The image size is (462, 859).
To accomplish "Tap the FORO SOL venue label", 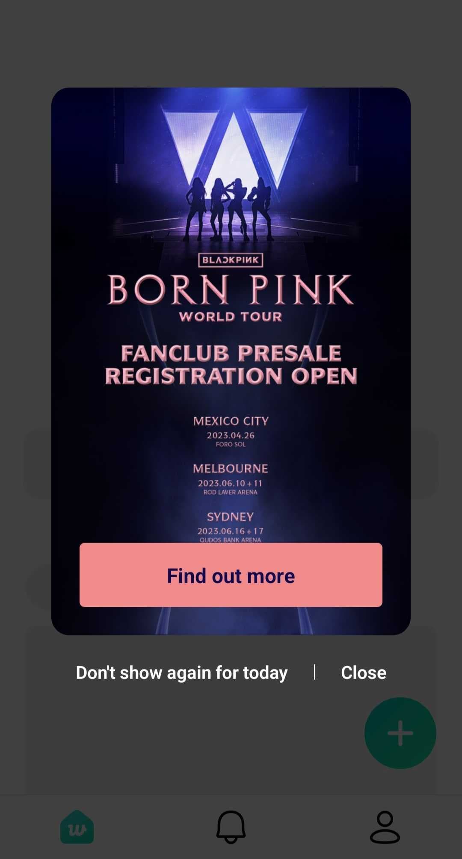I will 231,444.
